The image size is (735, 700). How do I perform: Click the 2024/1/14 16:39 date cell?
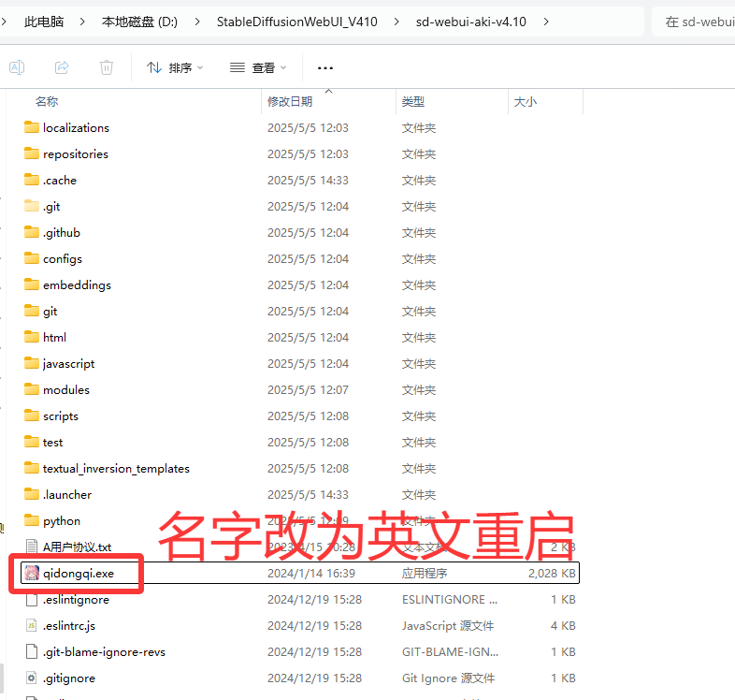(x=311, y=574)
